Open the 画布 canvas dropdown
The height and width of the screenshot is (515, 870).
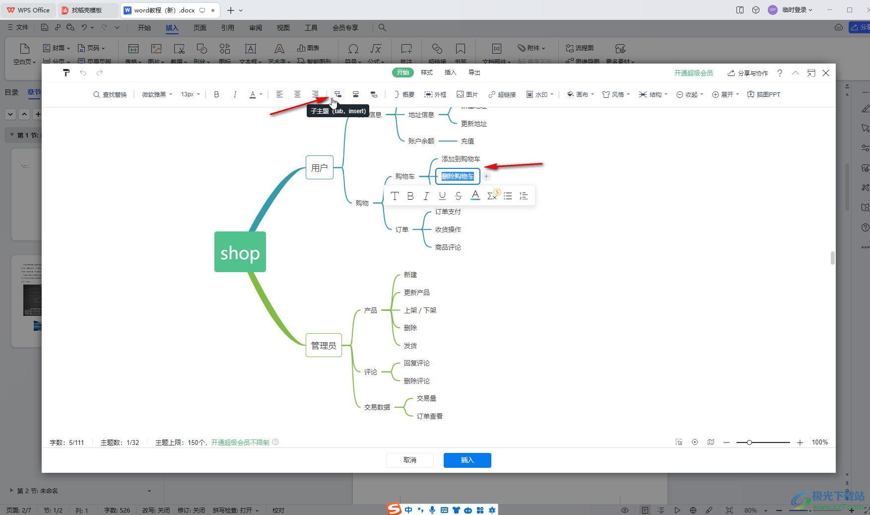pos(581,94)
